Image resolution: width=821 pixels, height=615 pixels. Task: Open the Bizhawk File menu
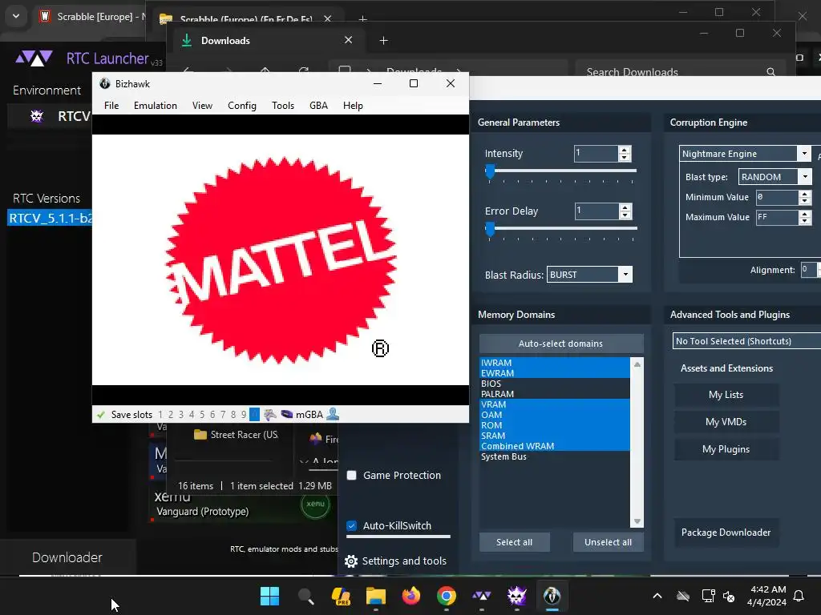pyautogui.click(x=111, y=106)
